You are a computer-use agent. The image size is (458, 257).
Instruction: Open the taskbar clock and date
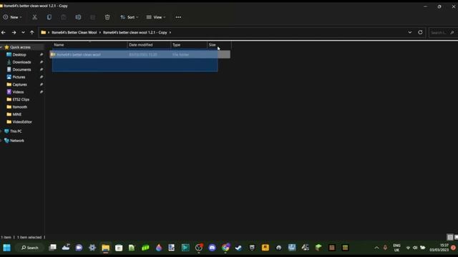[x=439, y=248]
